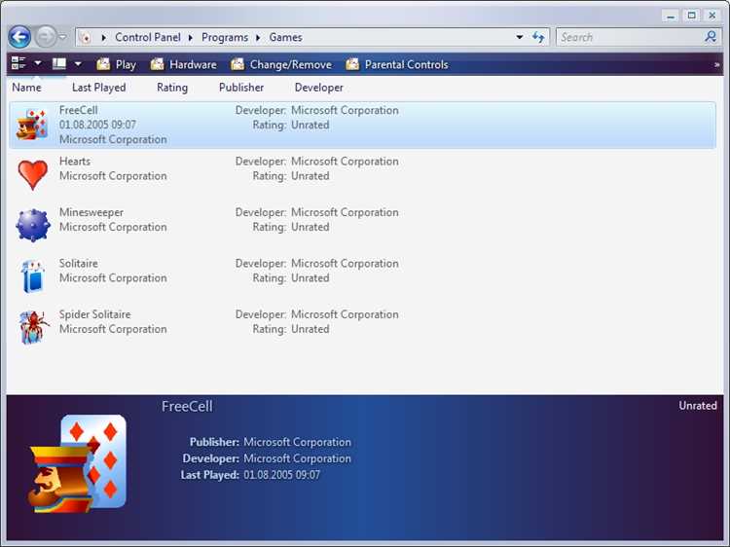Image resolution: width=730 pixels, height=547 pixels.
Task: Click the Spider Solitaire game title
Action: pos(95,314)
